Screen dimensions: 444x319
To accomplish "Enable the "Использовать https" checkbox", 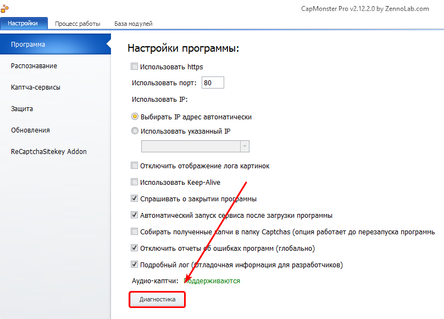I will click(x=135, y=67).
